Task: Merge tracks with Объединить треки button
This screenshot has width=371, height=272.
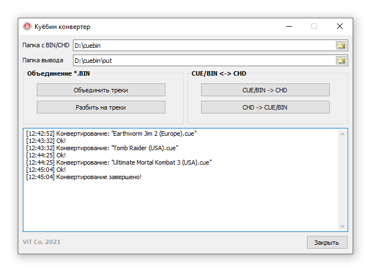Action: point(101,90)
